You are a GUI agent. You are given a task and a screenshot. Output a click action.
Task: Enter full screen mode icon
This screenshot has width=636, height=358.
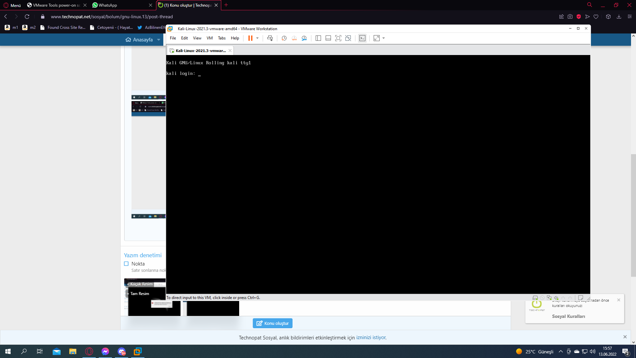click(x=338, y=38)
